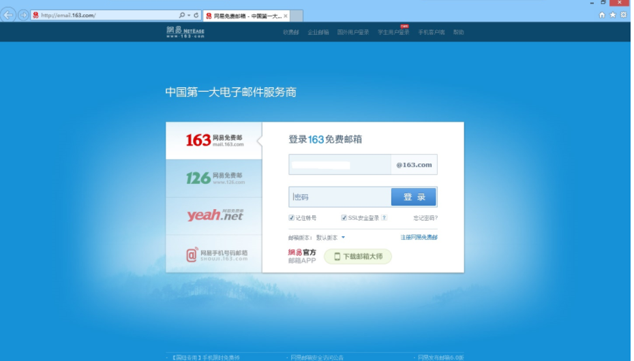The width and height of the screenshot is (634, 361).
Task: Open 企业邮箱 in top navigation
Action: pyautogui.click(x=318, y=32)
